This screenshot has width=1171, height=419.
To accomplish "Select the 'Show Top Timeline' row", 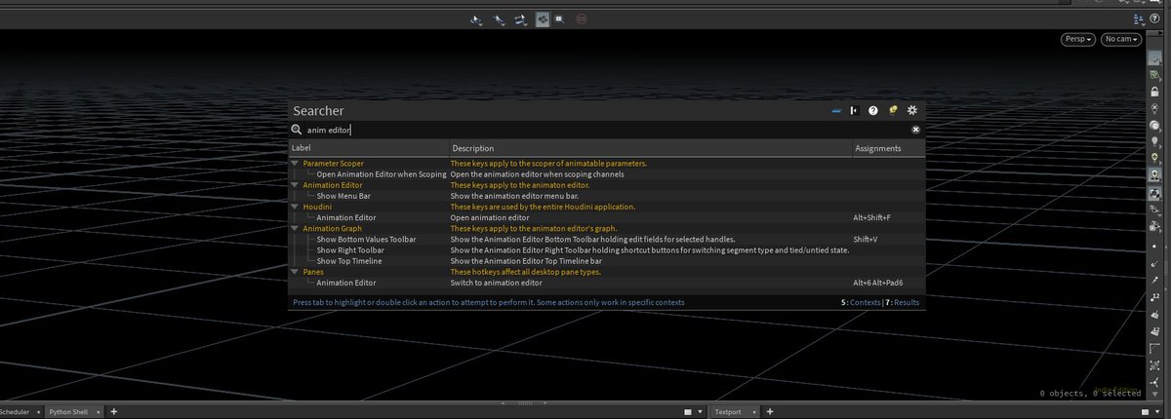I will click(x=606, y=261).
